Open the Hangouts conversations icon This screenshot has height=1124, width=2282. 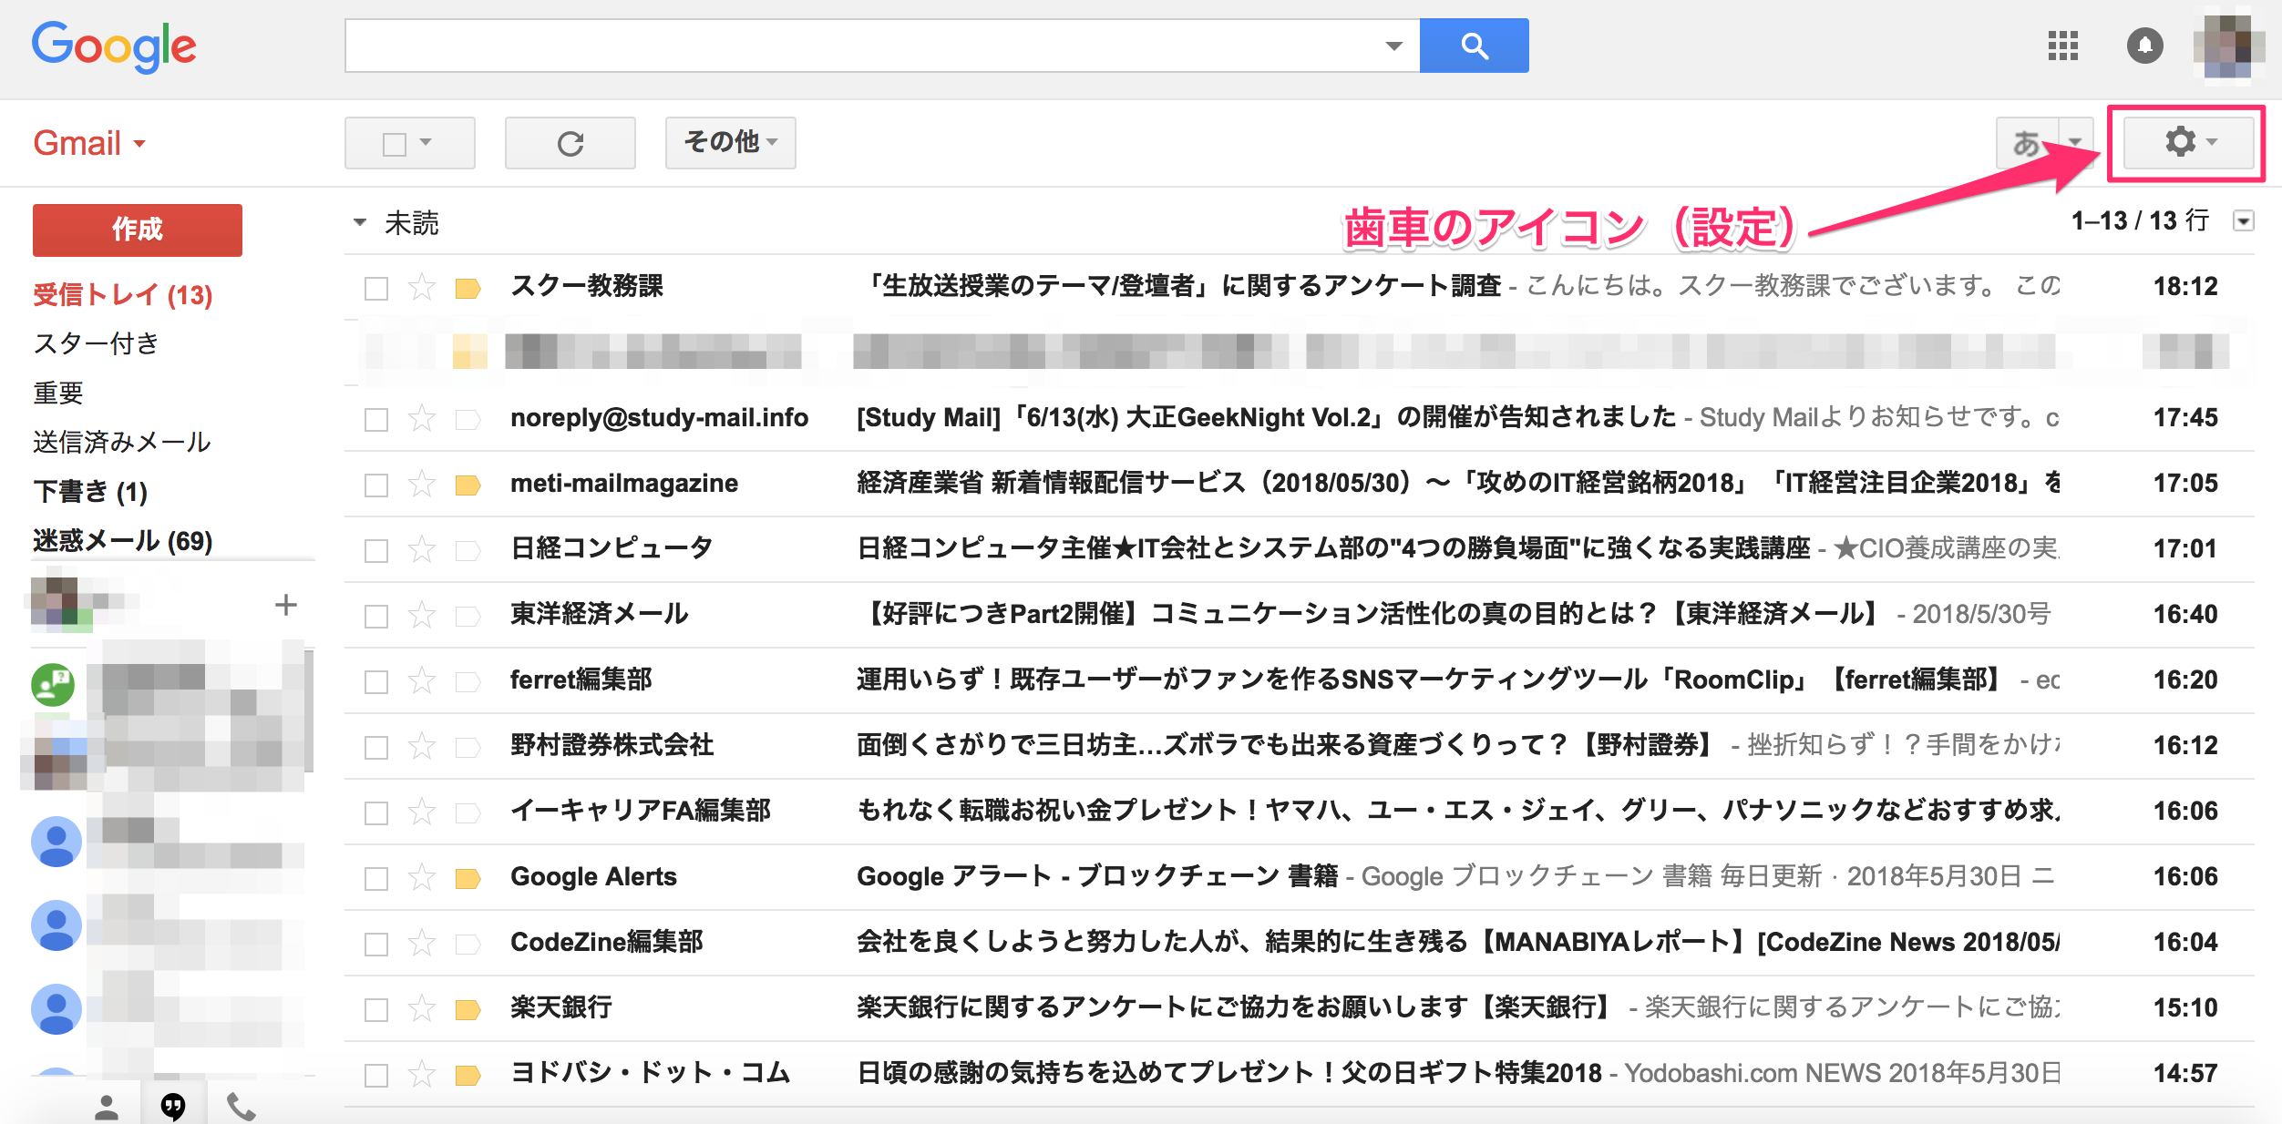point(173,1106)
